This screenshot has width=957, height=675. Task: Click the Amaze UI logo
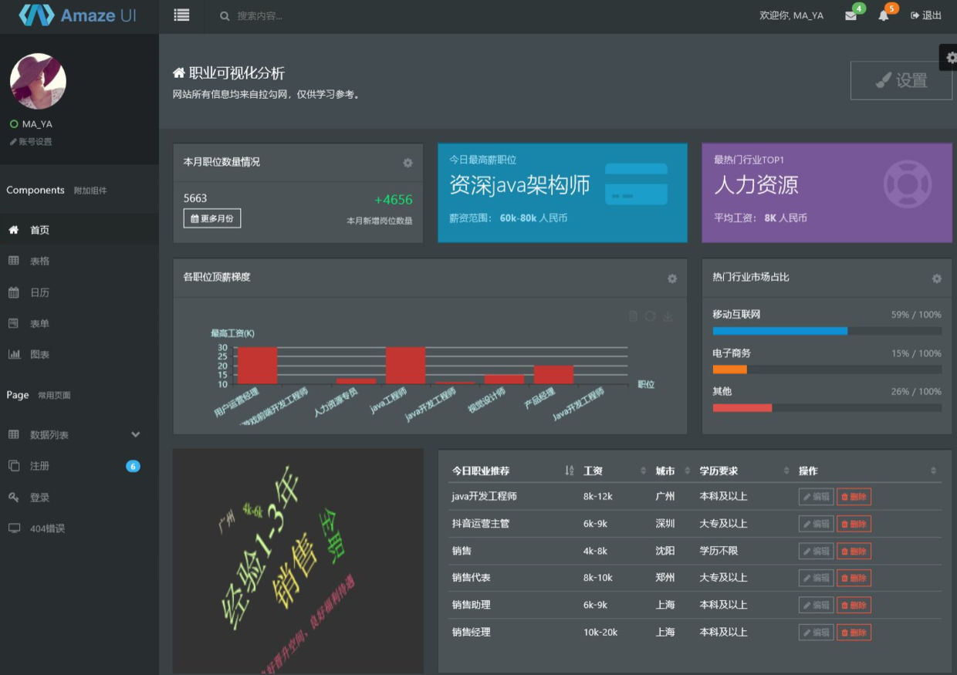77,15
